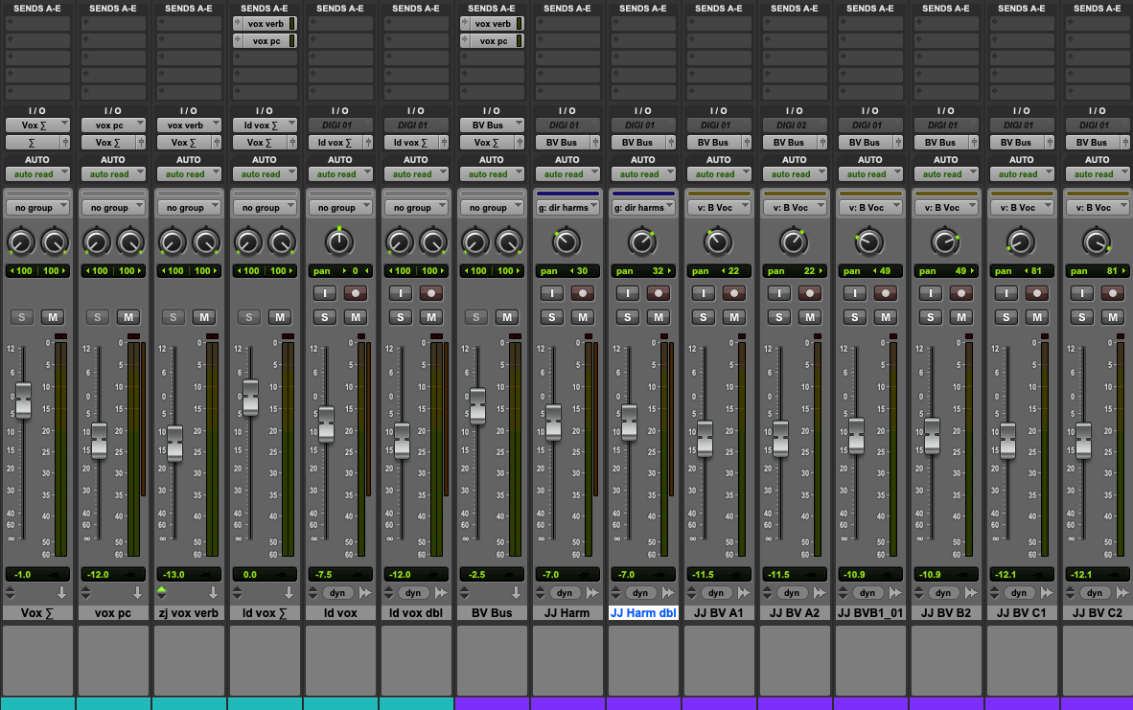Viewport: 1133px width, 710px height.
Task: Open the 'vox pc' send on ld vox ∑ track
Action: 266,41
